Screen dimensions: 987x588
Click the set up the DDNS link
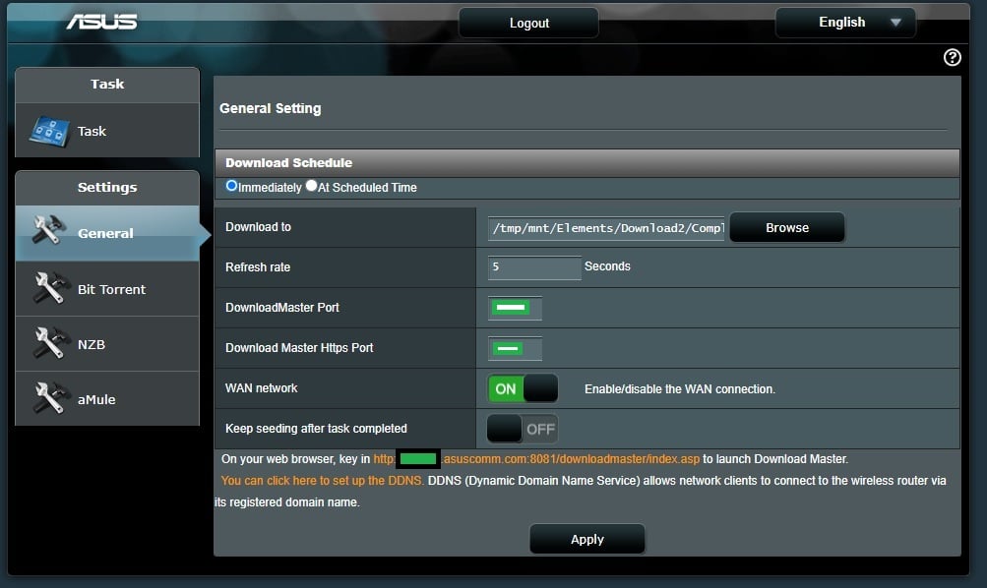point(322,481)
